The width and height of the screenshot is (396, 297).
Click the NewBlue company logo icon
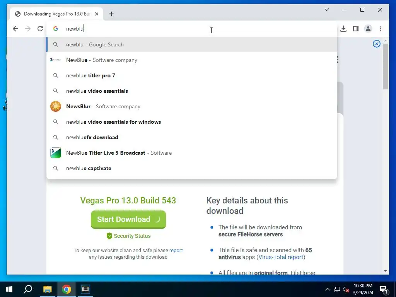(x=56, y=60)
